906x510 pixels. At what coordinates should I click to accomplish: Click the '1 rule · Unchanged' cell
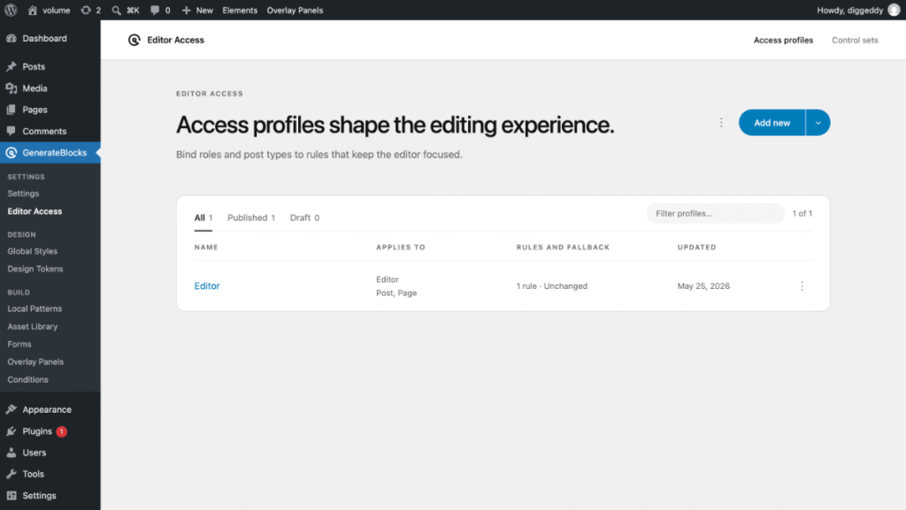[552, 286]
